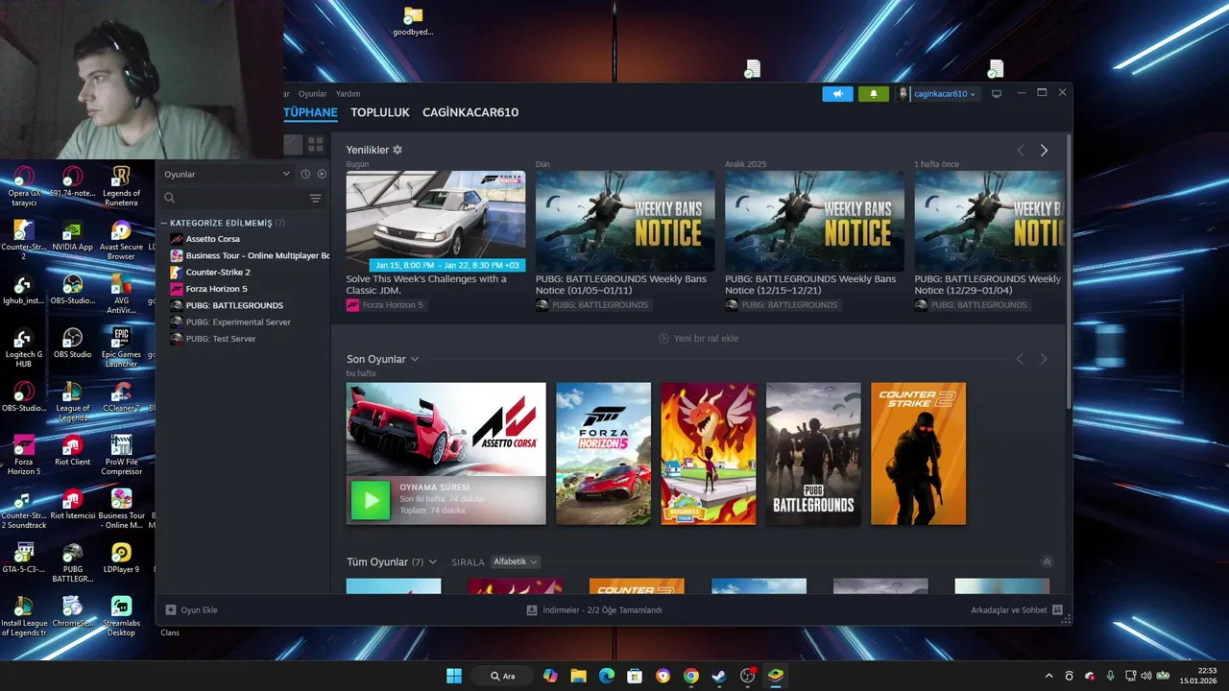Screen dimensions: 1229x691
Task: Click the Ara search box on taskbar
Action: [504, 676]
